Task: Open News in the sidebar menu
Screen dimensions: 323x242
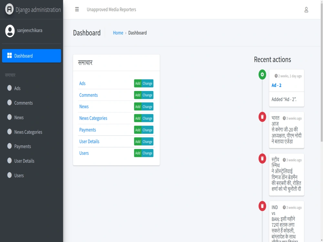Action: pyautogui.click(x=32, y=117)
